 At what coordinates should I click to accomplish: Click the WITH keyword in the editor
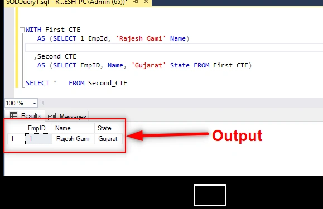pyautogui.click(x=33, y=30)
